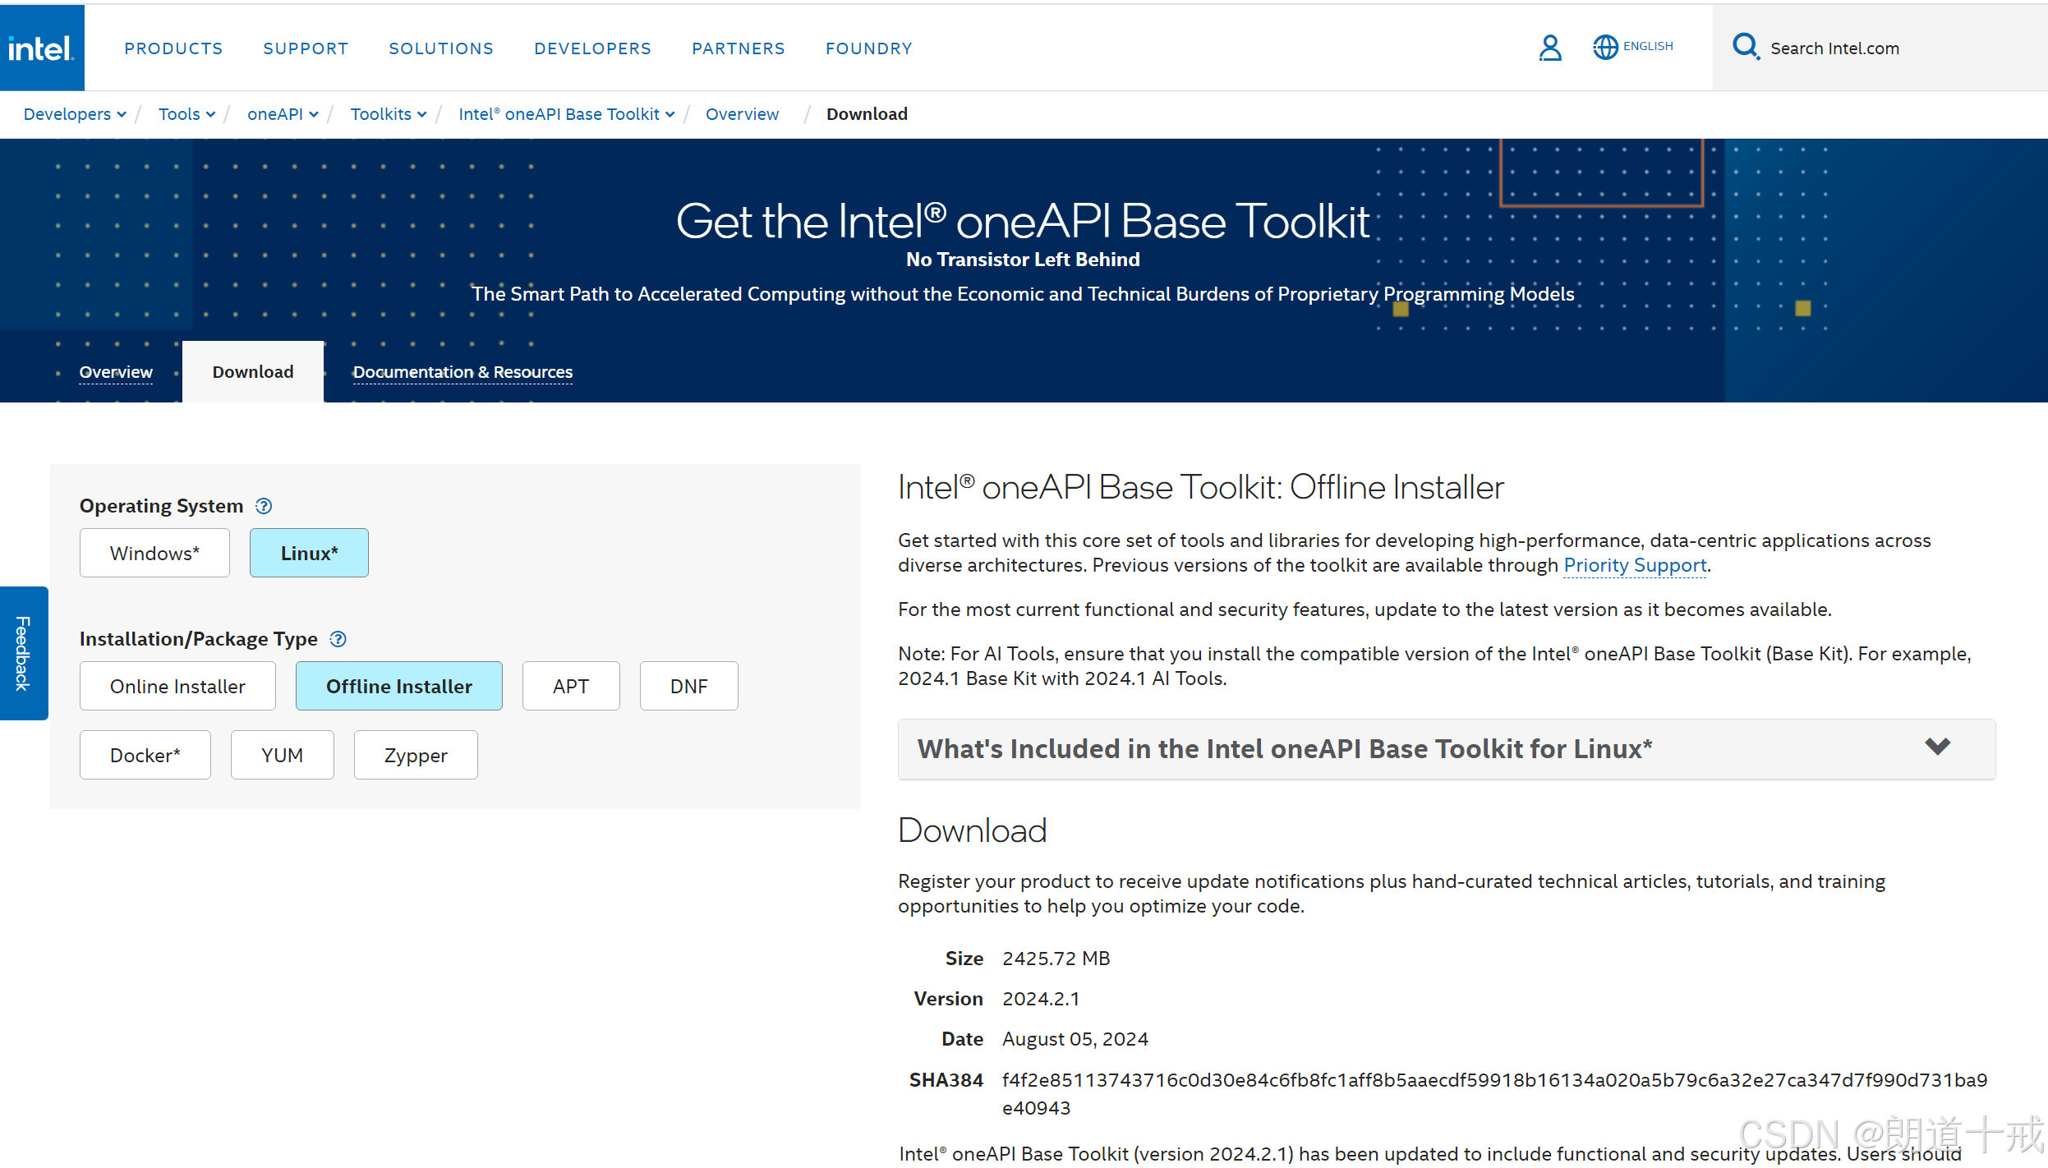Screen dimensions: 2048x1168
Task: Open the FOUNDRY menu
Action: (869, 48)
